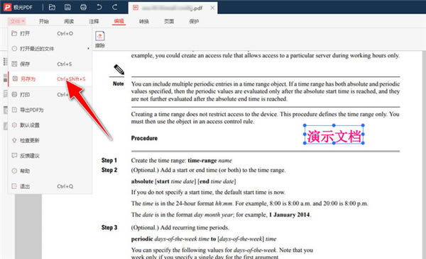Select 退出 to quit the app

pos(50,186)
